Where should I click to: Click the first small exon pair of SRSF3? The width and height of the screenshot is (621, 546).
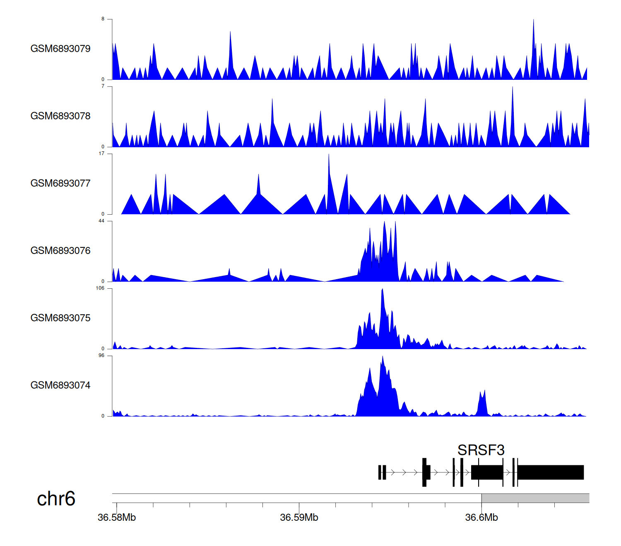(x=382, y=472)
